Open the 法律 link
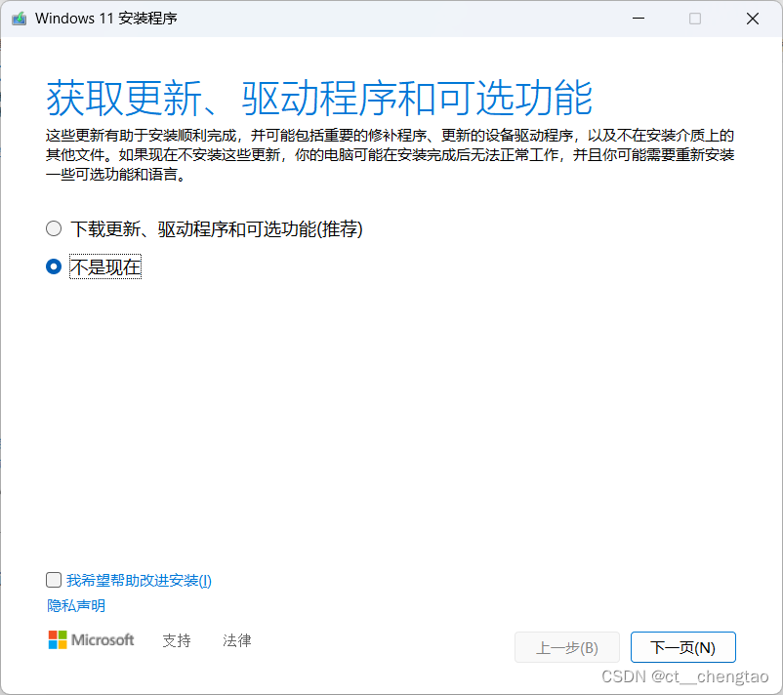Viewport: 783px width, 695px height. 236,640
